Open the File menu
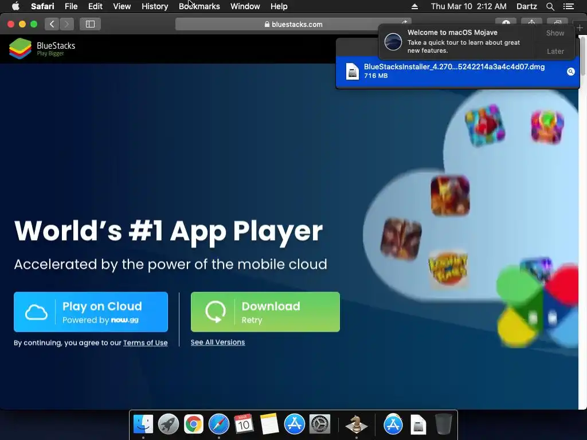 71,6
